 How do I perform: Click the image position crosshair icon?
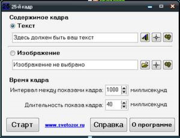[156, 65]
